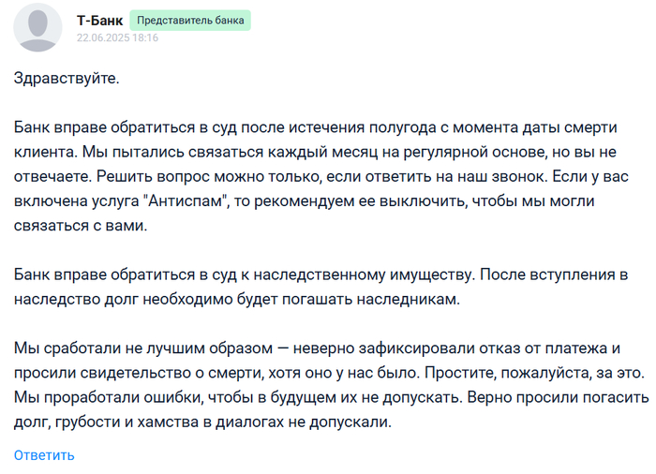Click the line starting "Банк вправе обратиться в суд к"
The image size is (656, 474).
[321, 274]
